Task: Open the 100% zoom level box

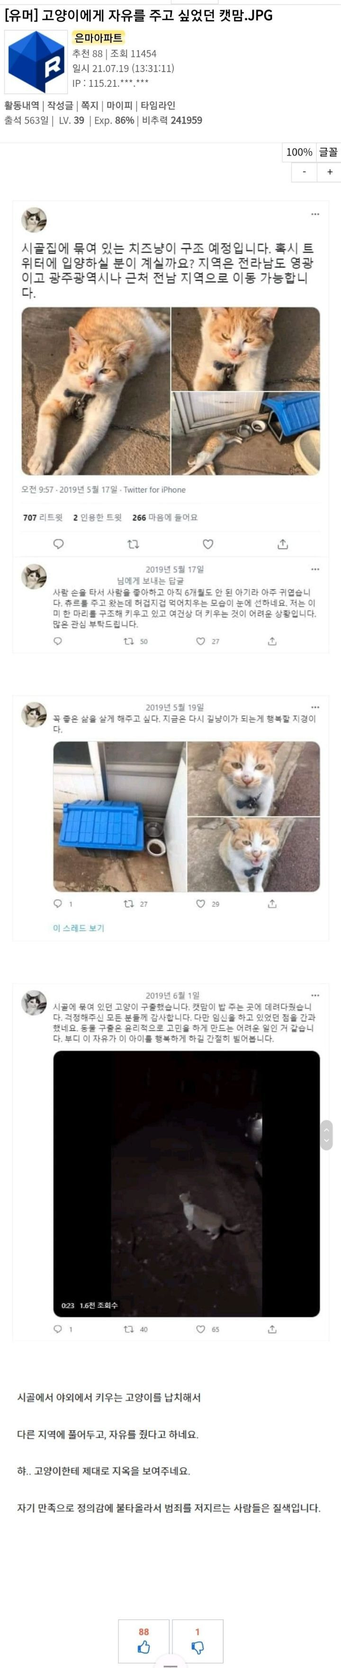Action: click(x=299, y=152)
